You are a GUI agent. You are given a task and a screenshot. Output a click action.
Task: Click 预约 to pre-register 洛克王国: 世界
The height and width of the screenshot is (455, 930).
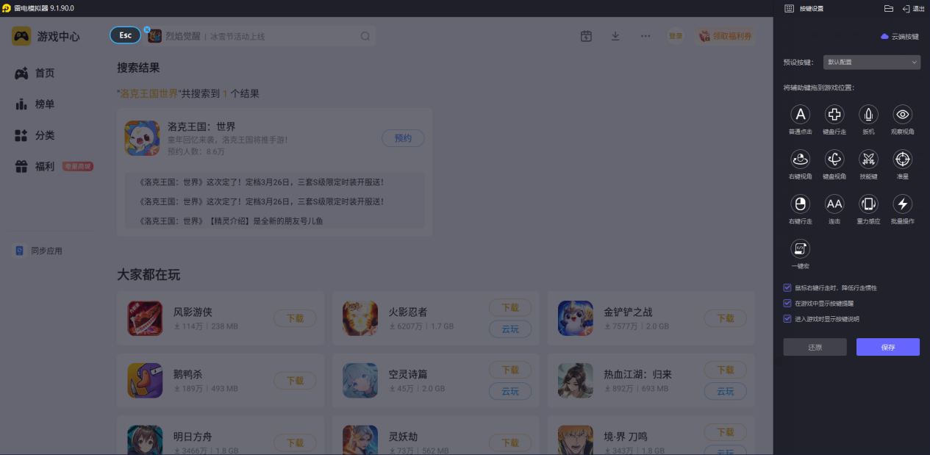pyautogui.click(x=403, y=138)
